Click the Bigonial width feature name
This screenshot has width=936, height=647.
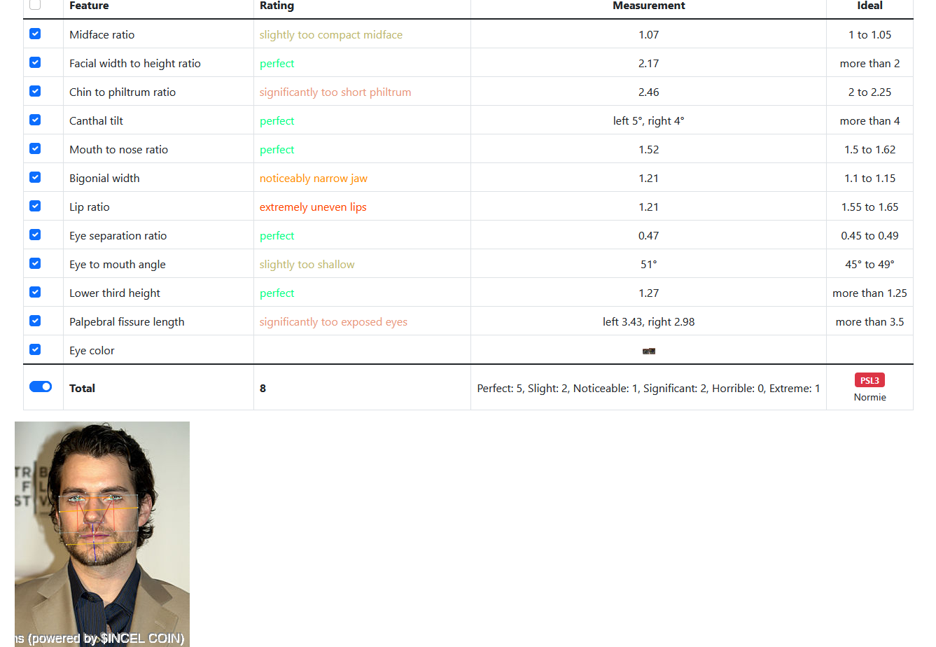(x=104, y=178)
